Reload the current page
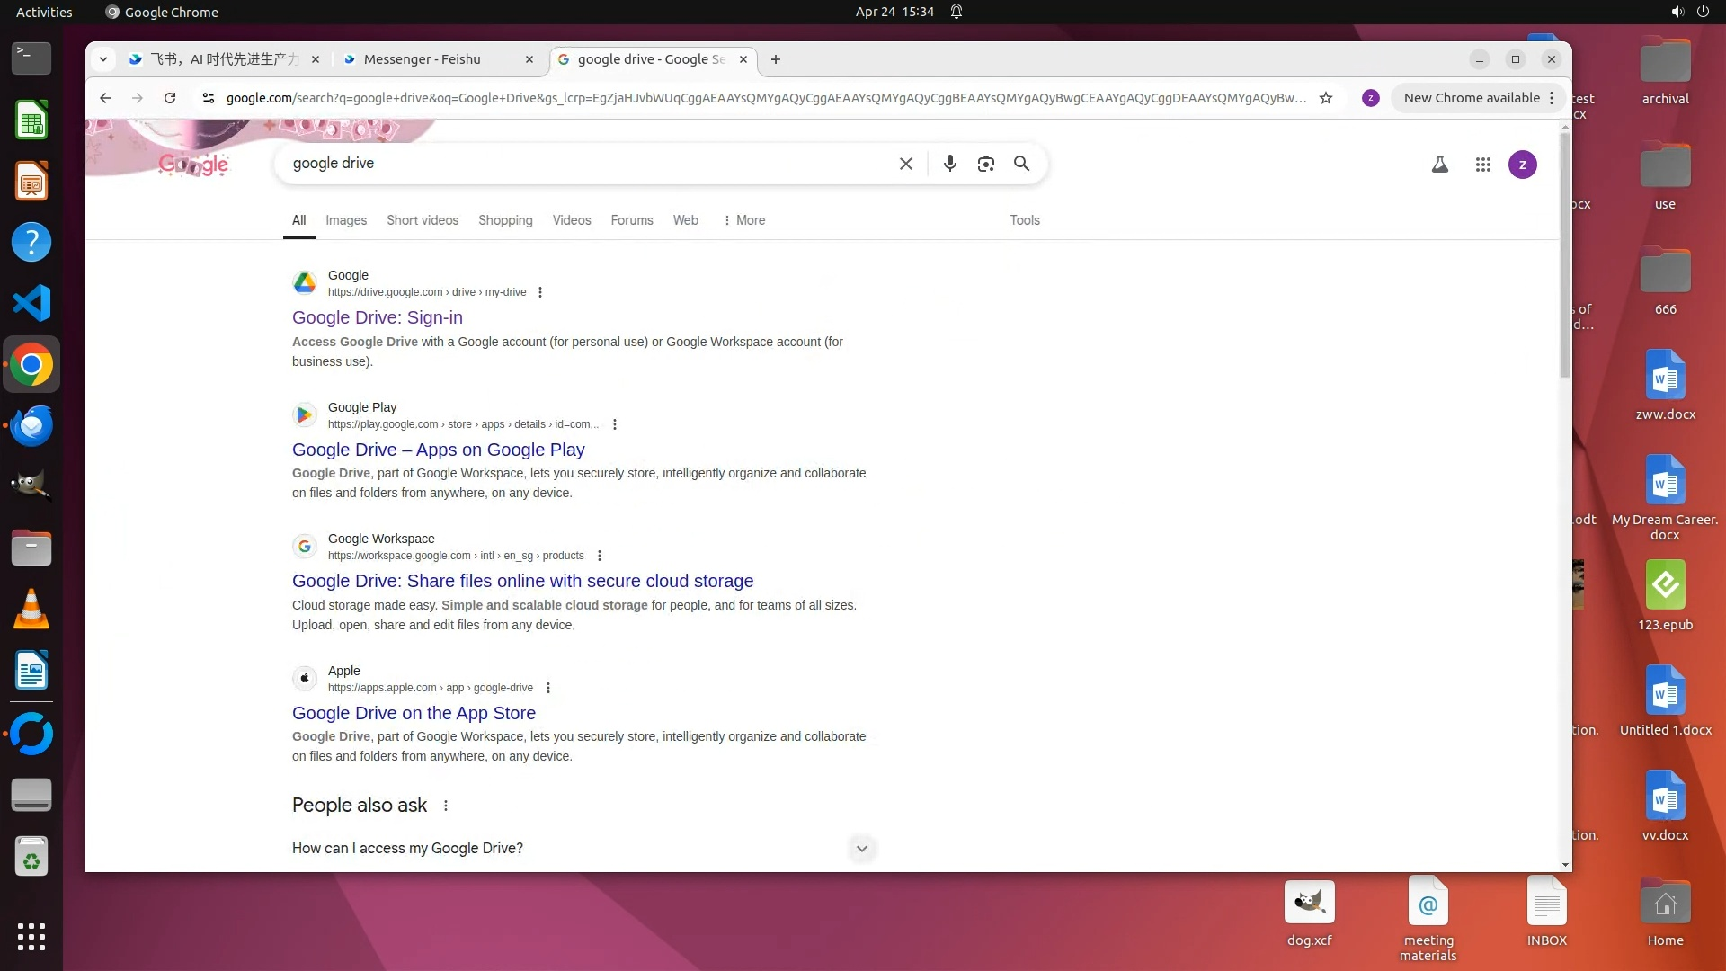 pyautogui.click(x=170, y=98)
